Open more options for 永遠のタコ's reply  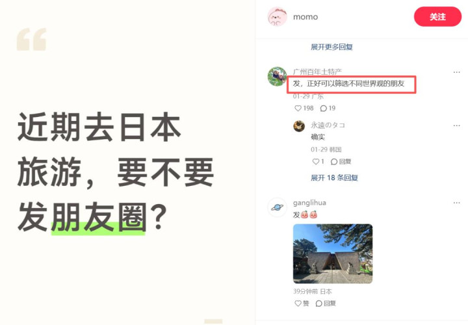coord(456,125)
